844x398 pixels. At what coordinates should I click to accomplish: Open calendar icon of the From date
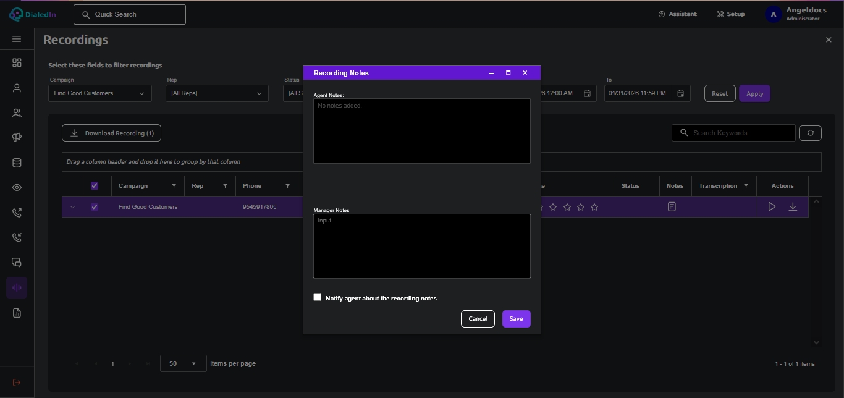tap(588, 93)
